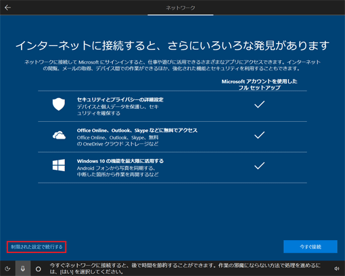345x276 pixels.
Task: Select the ネットワーク tab heading
Action: (x=181, y=8)
